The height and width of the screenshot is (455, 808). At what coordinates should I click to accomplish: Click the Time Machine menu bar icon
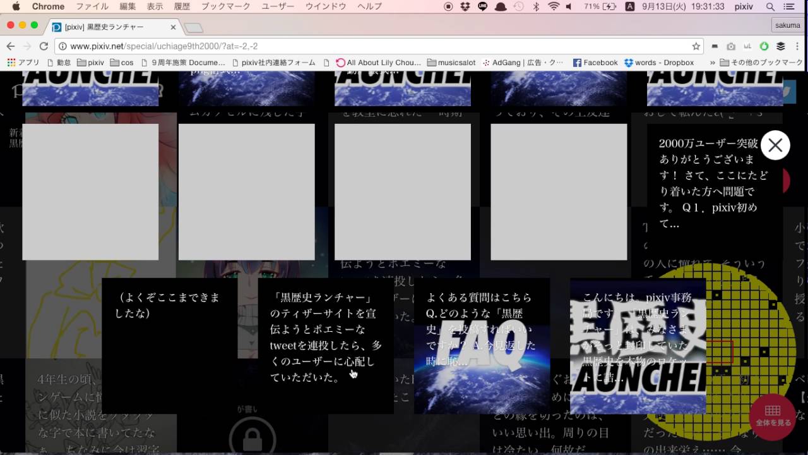click(518, 6)
